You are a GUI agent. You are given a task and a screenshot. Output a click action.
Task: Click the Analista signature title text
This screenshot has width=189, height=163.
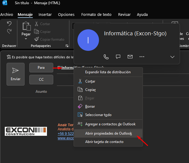[65, 129]
